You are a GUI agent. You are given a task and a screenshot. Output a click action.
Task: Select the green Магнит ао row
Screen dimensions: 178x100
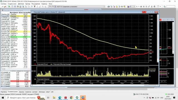16,37
